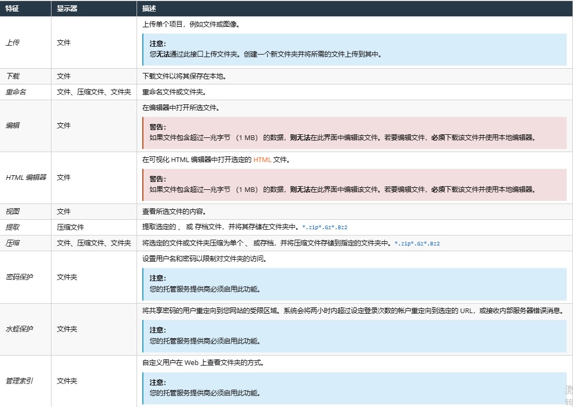Click *.zip*.Gz*.Bz2 code in the 压缩 row
Viewport: 573px width, 407px height.
tap(418, 243)
